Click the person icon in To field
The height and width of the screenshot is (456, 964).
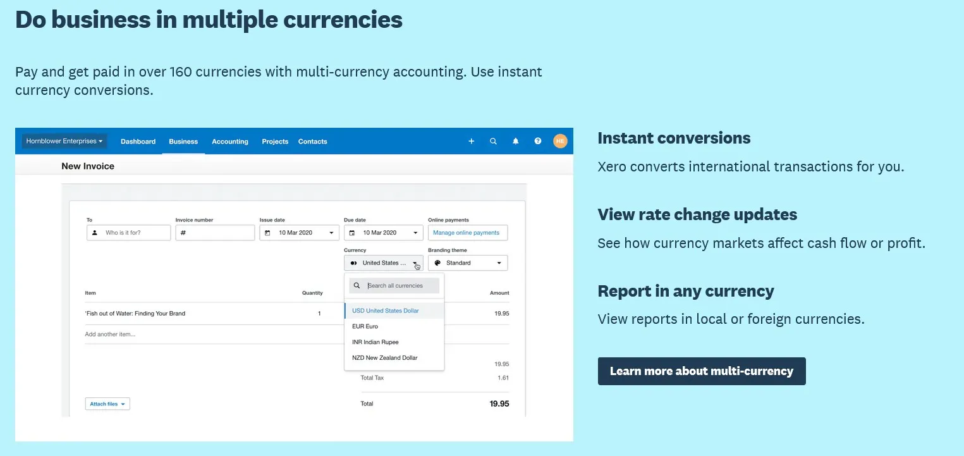[95, 233]
